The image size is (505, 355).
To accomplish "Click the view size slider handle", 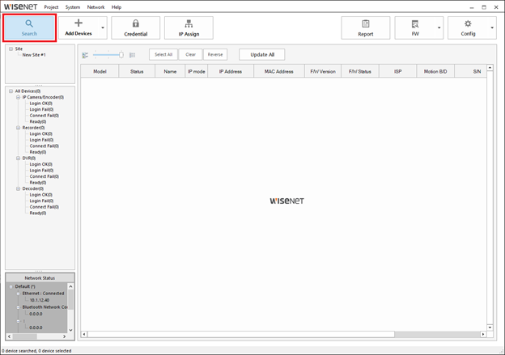I will click(x=121, y=55).
